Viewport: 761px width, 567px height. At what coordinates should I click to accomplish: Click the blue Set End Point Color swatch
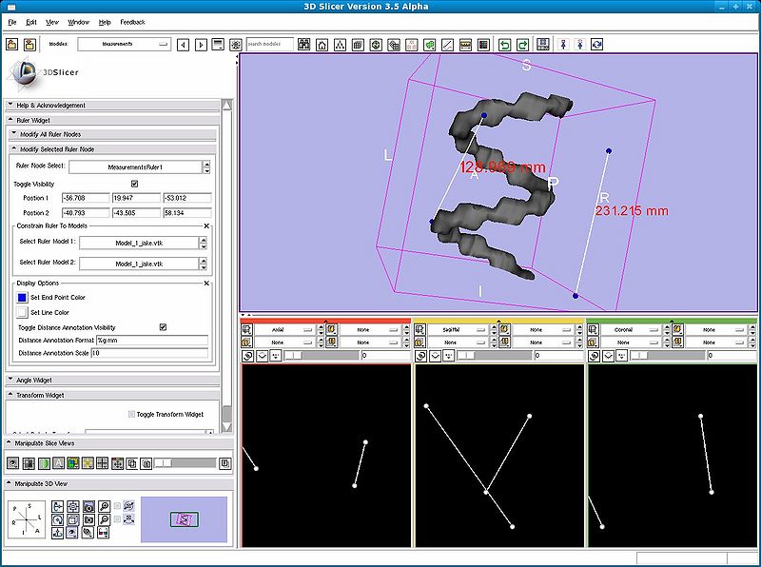pyautogui.click(x=21, y=297)
